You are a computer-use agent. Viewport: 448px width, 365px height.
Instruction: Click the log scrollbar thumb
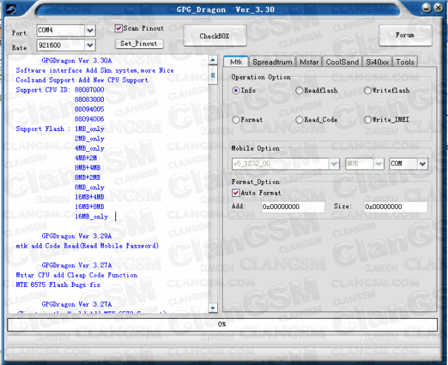coord(213,75)
